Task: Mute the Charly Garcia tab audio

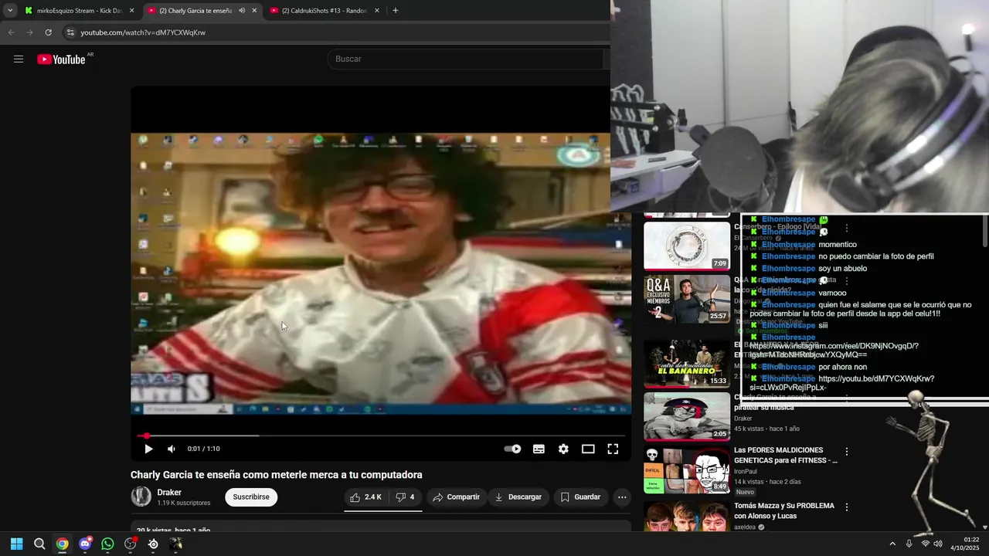Action: tap(242, 11)
